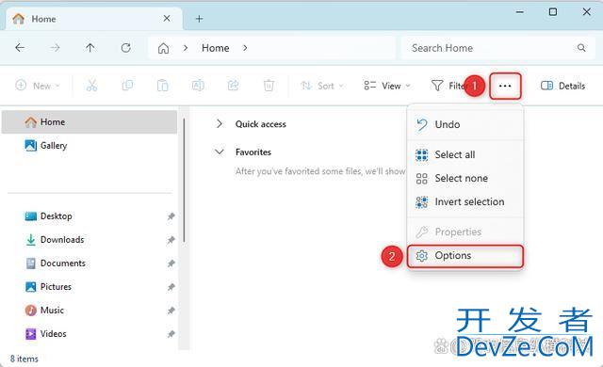Click the Home breadcrumb in address bar

[216, 48]
